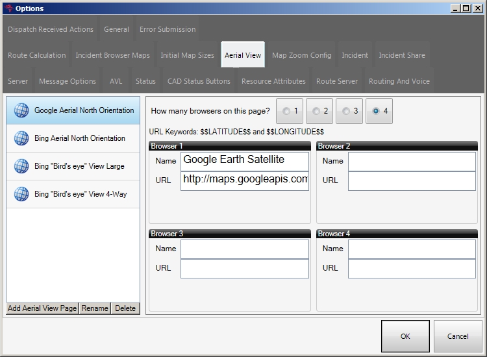Select Bing "Bird's eye" View 4-Way page

73,194
